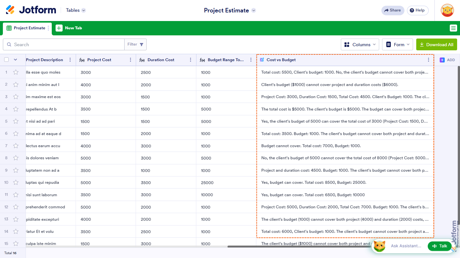
Task: Star row 14
Action: pyautogui.click(x=16, y=232)
